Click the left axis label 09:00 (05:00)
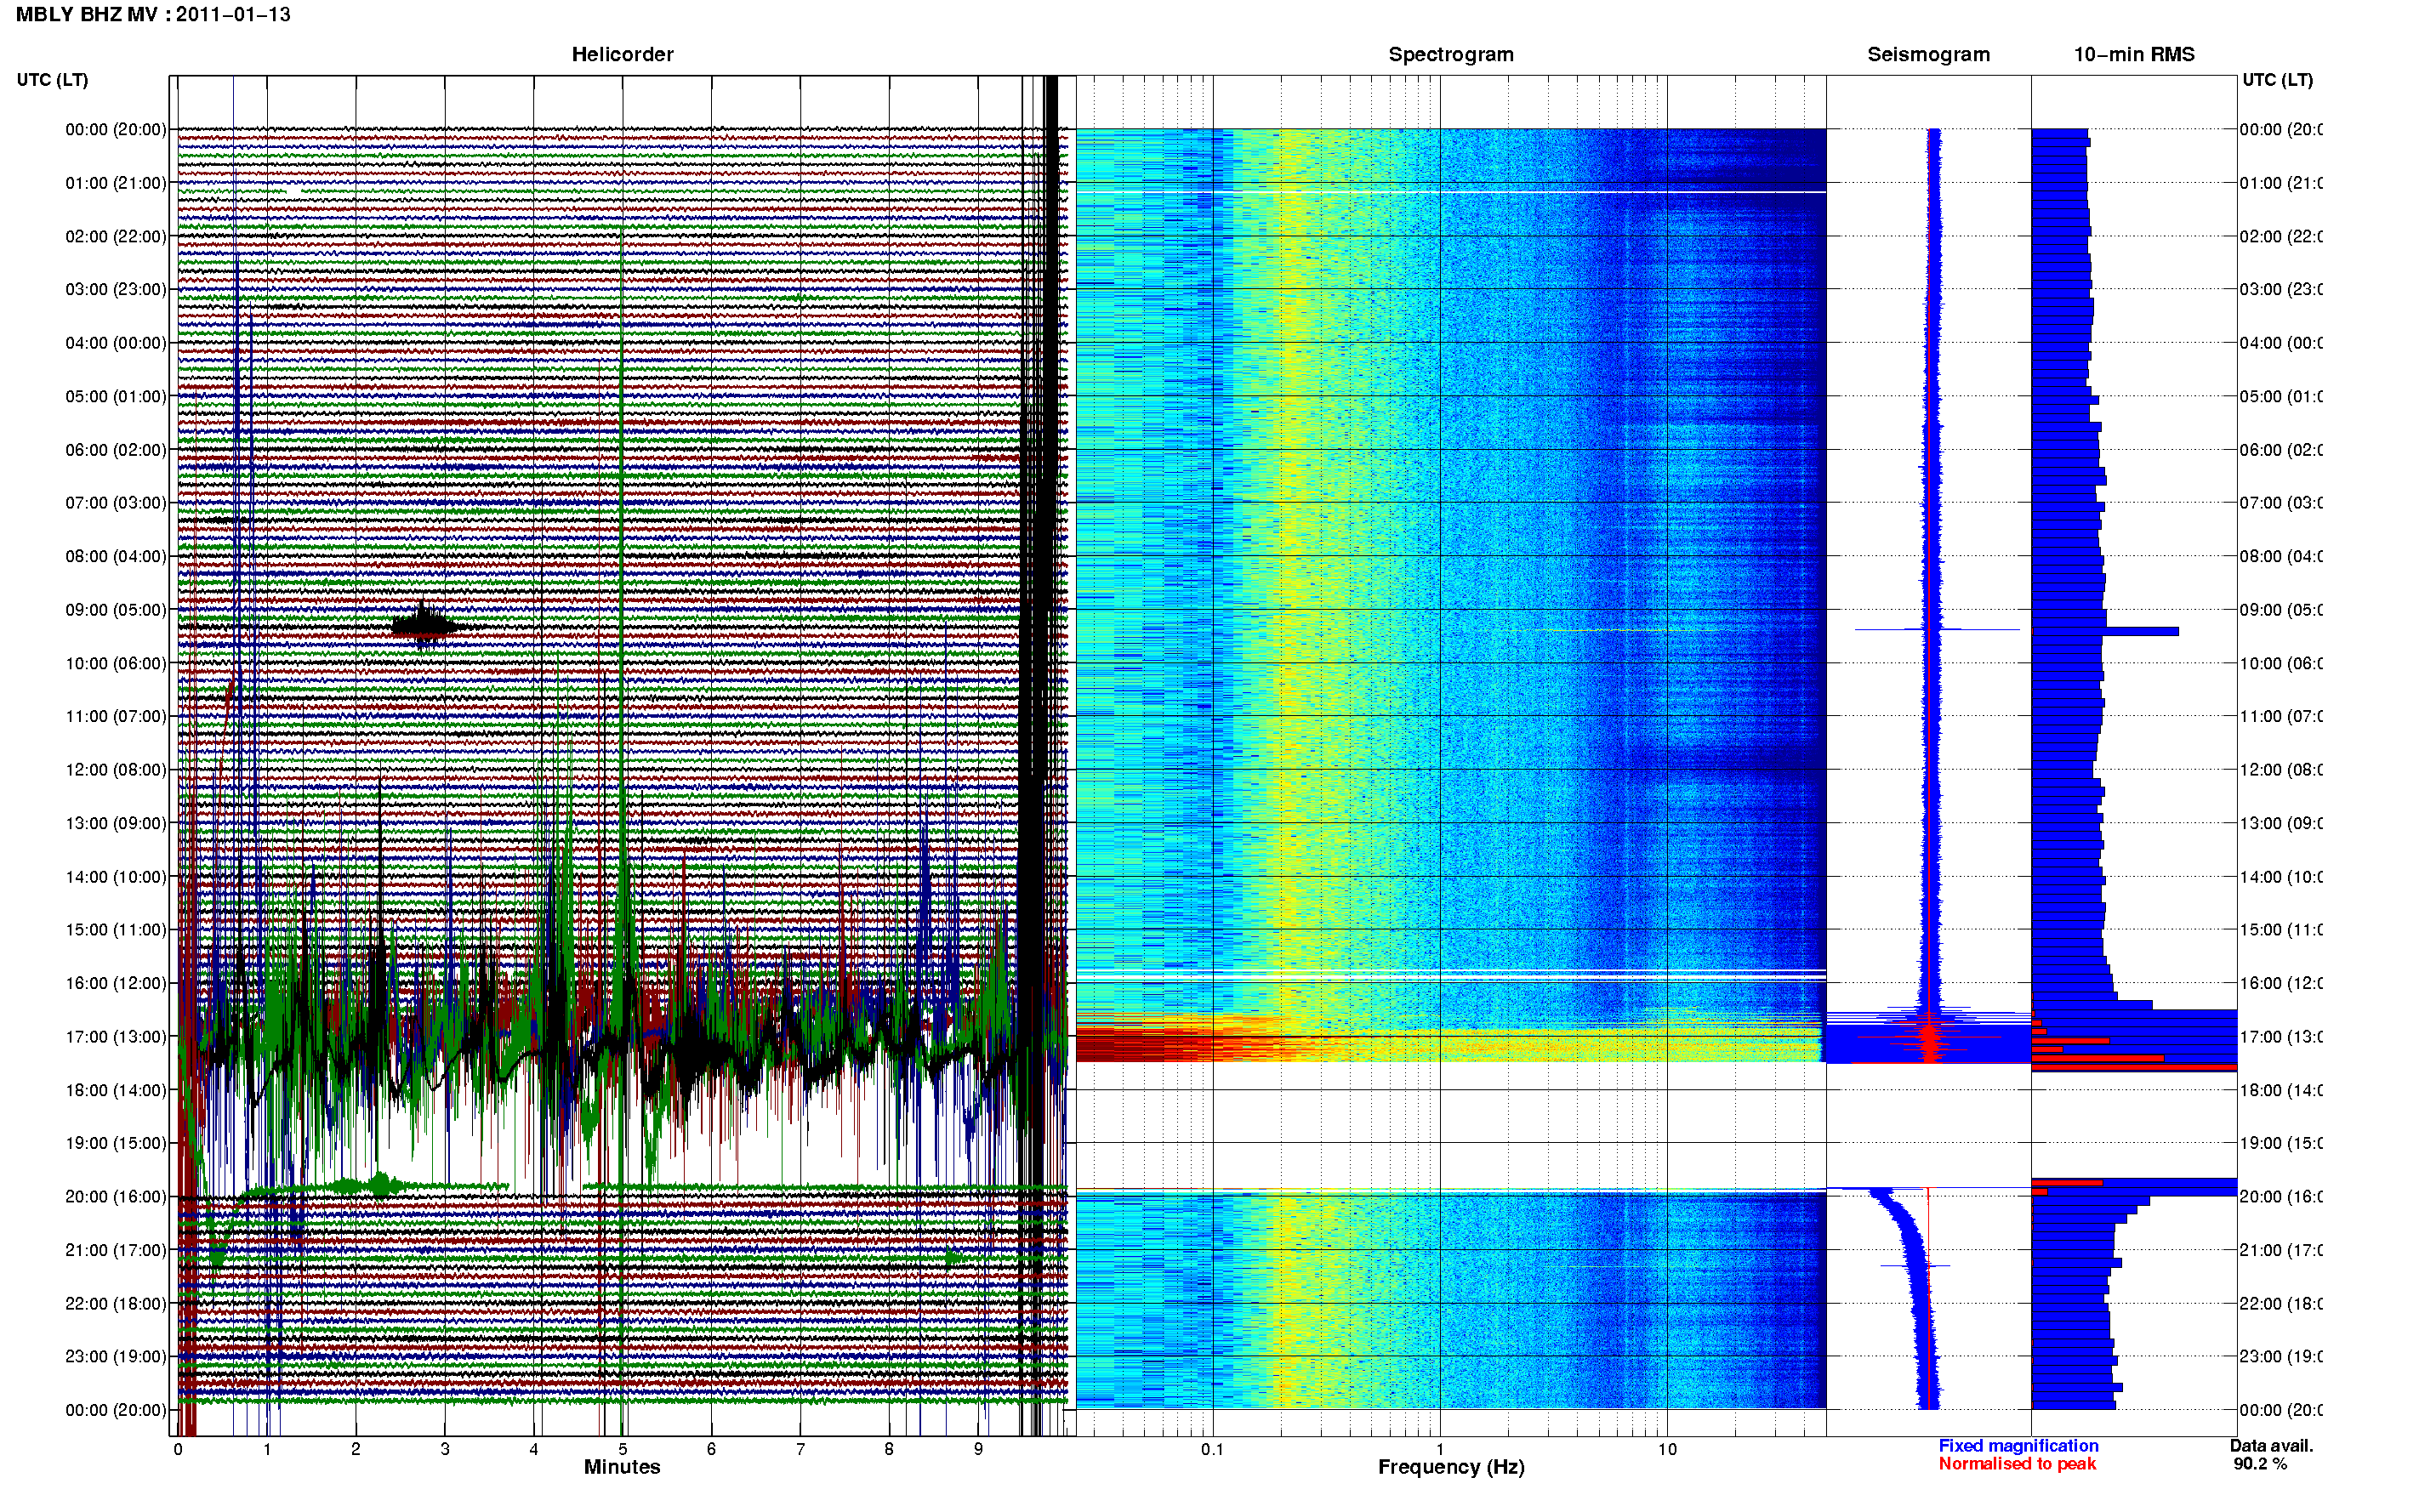The height and width of the screenshot is (1512, 2419). tap(116, 610)
